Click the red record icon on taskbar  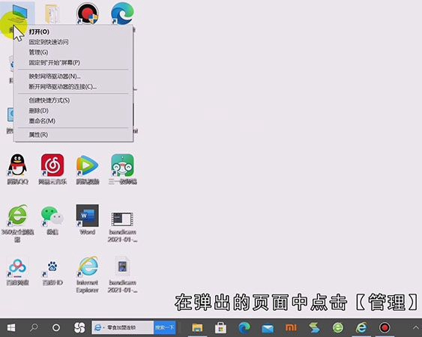tap(385, 327)
